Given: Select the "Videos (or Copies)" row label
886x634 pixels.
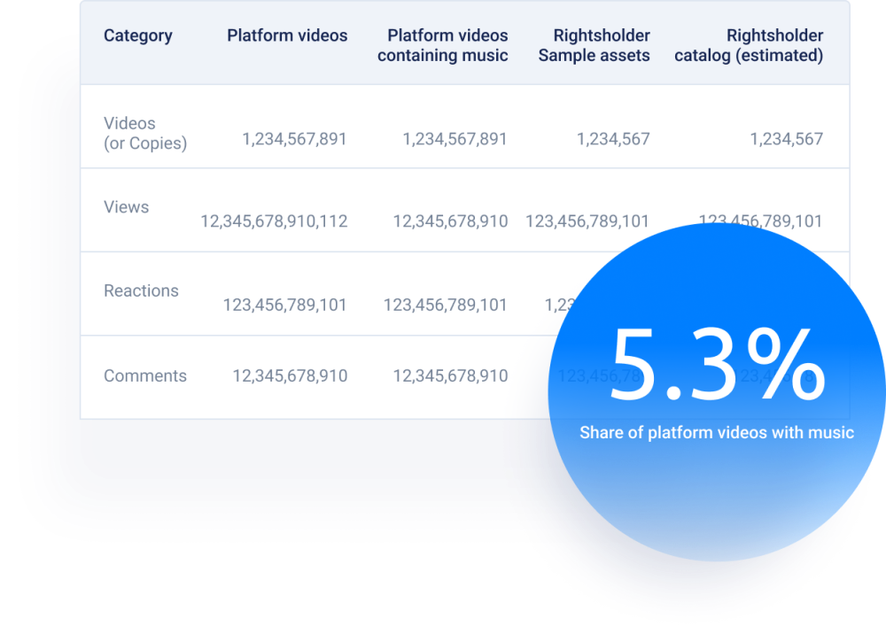Looking at the screenshot, I should (x=145, y=133).
